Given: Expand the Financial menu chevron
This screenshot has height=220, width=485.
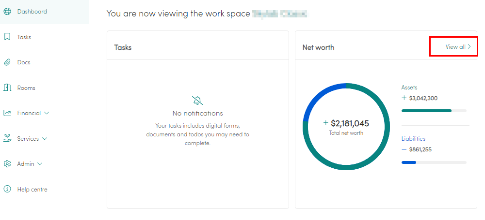Looking at the screenshot, I should click(47, 113).
